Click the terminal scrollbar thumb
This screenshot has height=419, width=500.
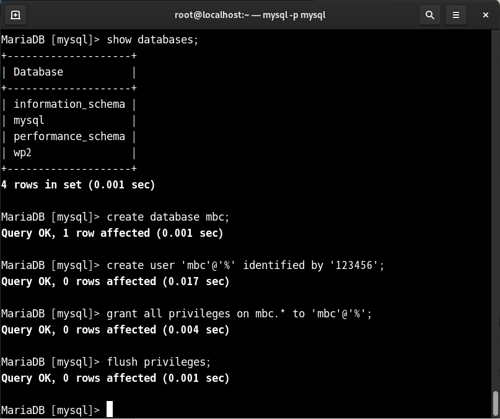click(496, 404)
